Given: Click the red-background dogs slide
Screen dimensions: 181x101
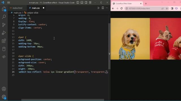Looking at the screenshot, I should [165, 39].
